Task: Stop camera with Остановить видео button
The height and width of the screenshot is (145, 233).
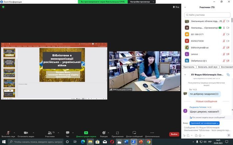Action: [x=26, y=133]
